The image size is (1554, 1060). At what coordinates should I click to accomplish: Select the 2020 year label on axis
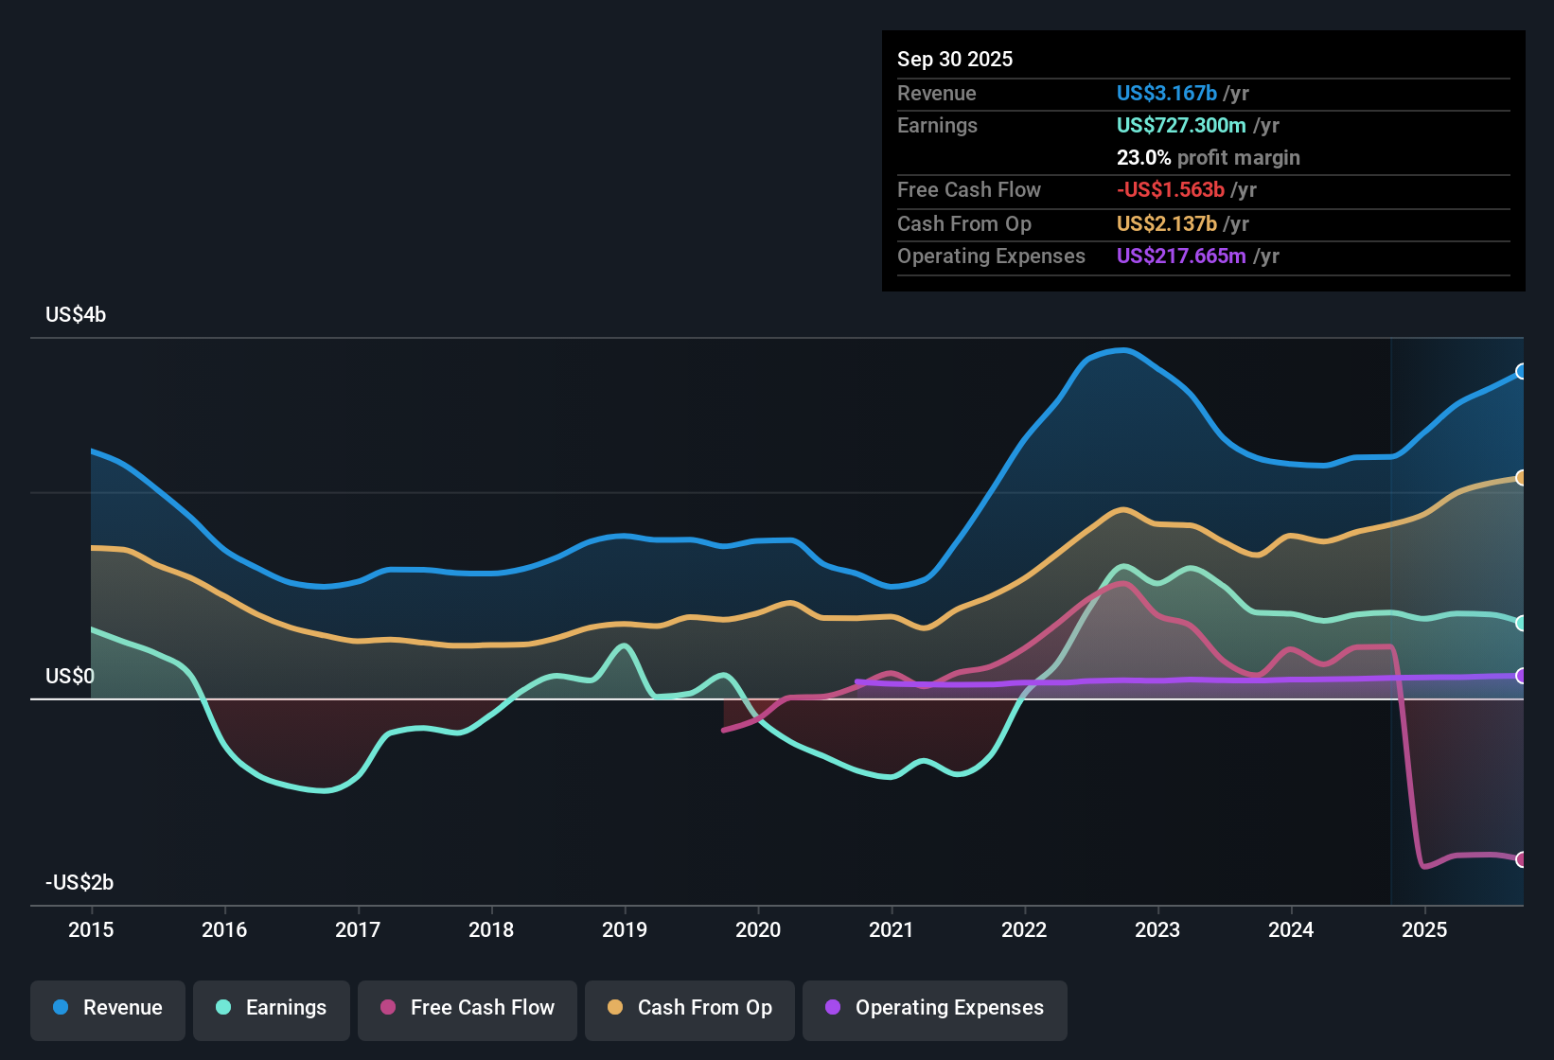[x=758, y=930]
